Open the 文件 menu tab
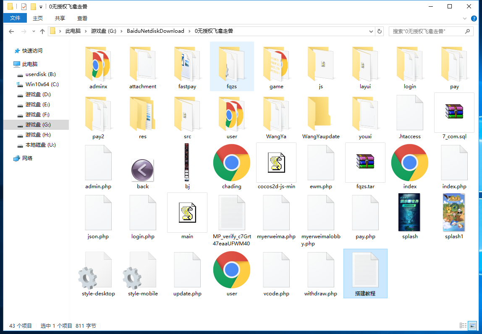 pos(15,18)
